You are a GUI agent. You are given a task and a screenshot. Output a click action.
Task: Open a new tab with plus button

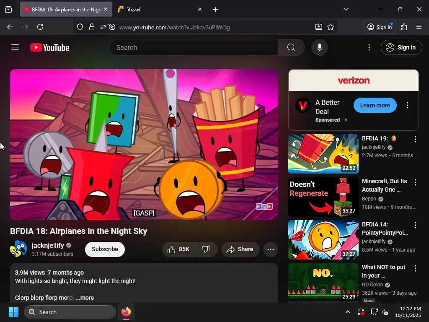tap(216, 10)
